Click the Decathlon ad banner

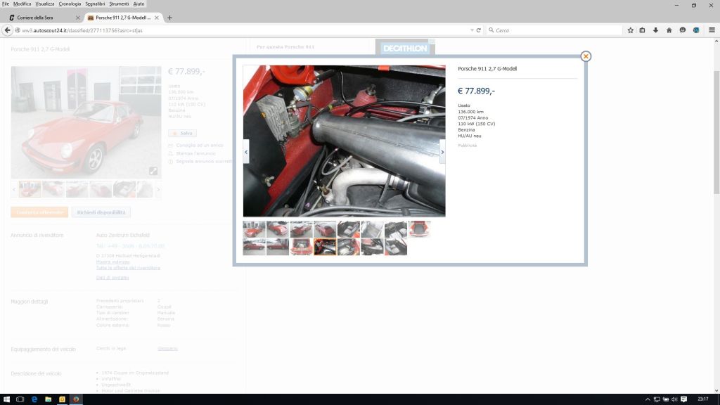point(405,47)
